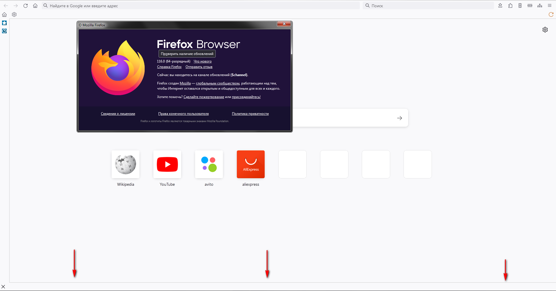The height and width of the screenshot is (291, 556).
Task: Click the tree hierarchy toolbar icon
Action: pos(540,5)
